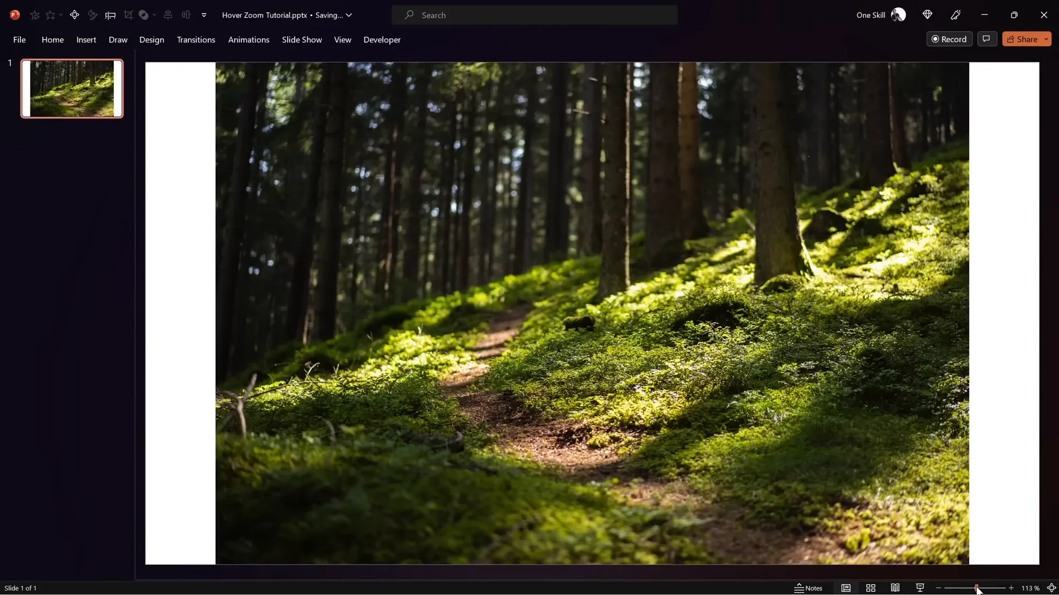Open the Comments pane
1059x595 pixels.
987,39
